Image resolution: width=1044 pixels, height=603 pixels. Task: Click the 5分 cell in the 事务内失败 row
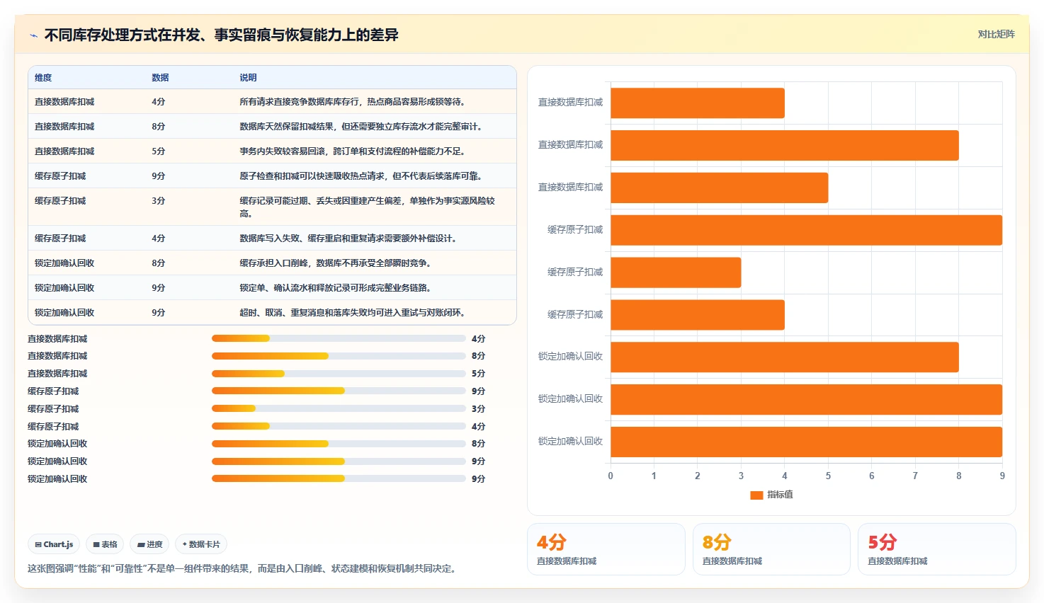coord(158,151)
